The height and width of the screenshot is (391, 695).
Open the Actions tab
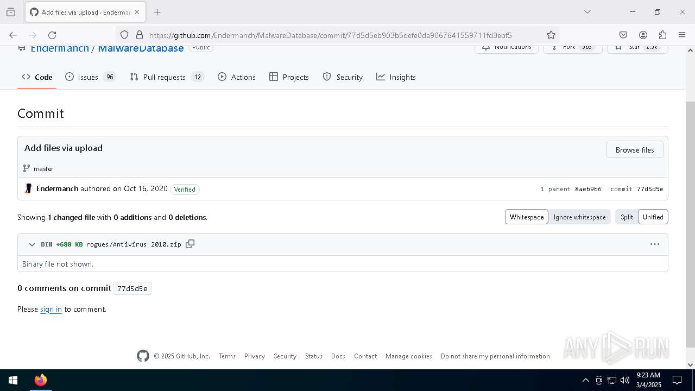point(237,77)
